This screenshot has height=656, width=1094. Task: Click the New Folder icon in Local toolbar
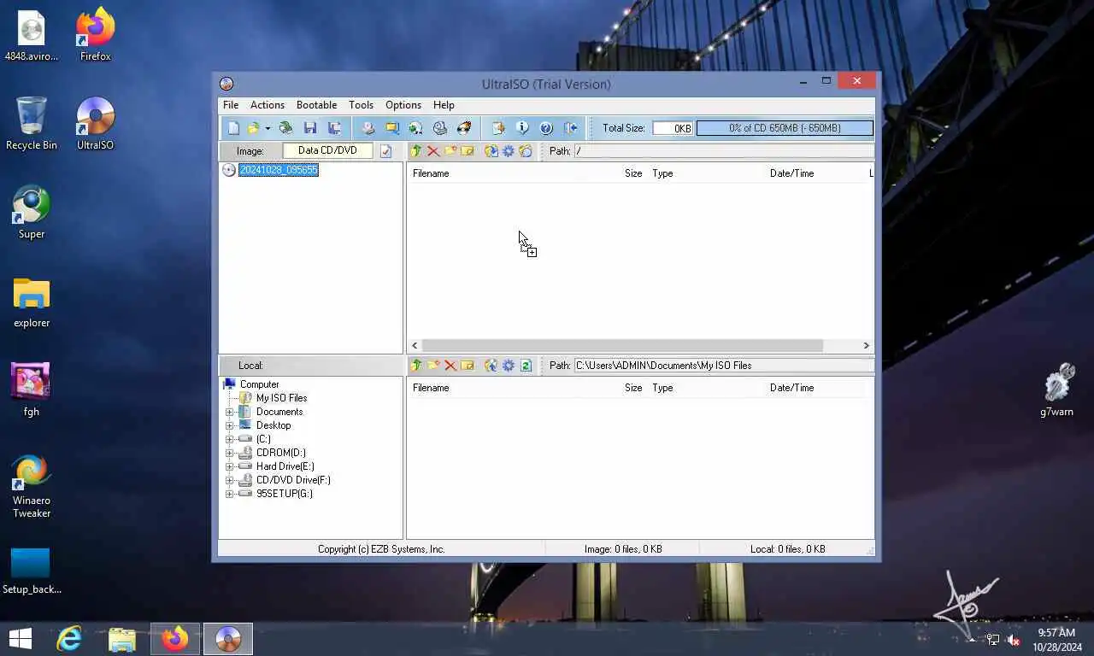(x=433, y=366)
